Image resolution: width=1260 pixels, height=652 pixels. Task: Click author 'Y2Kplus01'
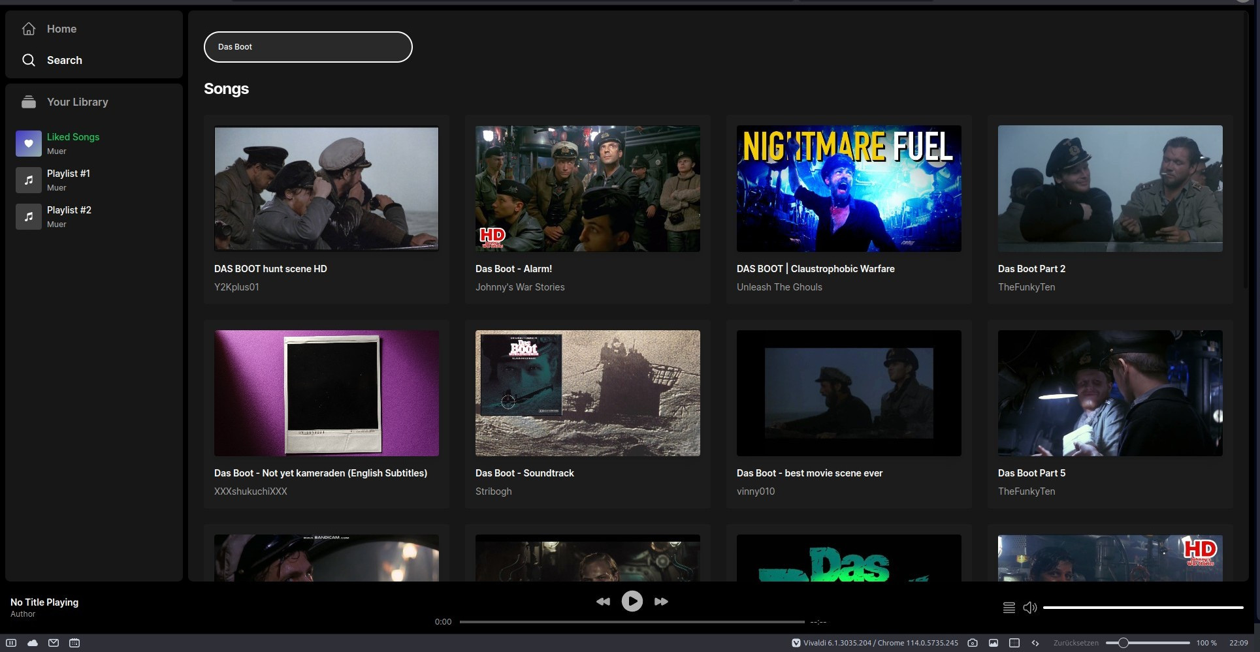(236, 287)
